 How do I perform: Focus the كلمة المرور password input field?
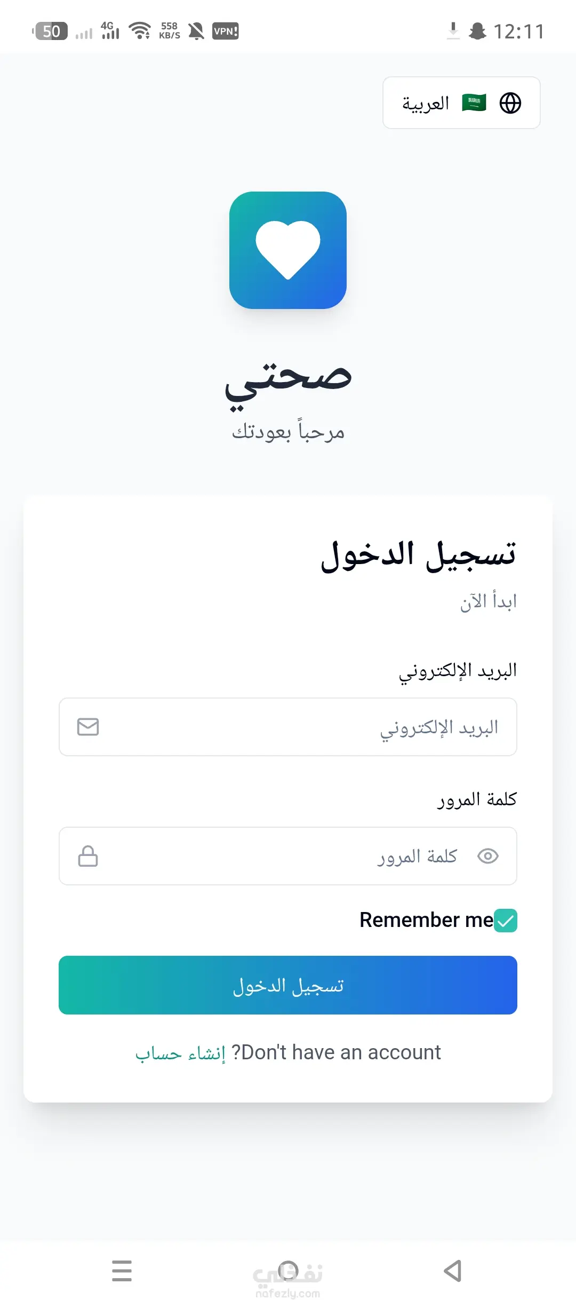coord(277,856)
